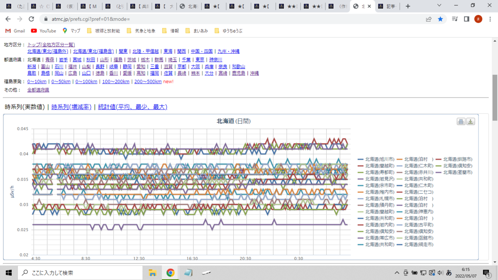Toggle 北海道(余市町) series in legend
This screenshot has width=498, height=280.
click(376, 185)
